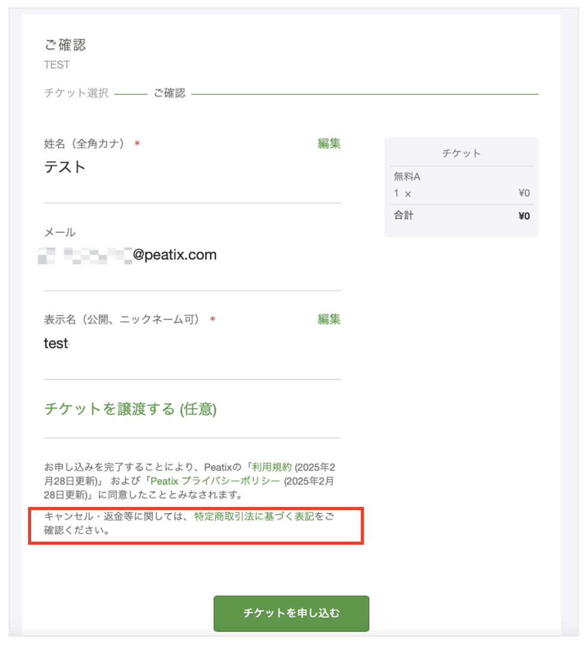Click 編集 link beside 姓名（全角カナ）

tap(329, 144)
